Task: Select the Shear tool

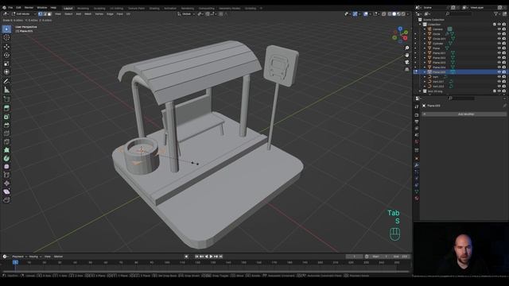Action: (6, 191)
